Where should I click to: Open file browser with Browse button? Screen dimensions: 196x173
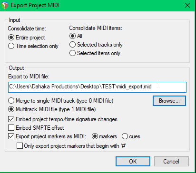point(169,101)
